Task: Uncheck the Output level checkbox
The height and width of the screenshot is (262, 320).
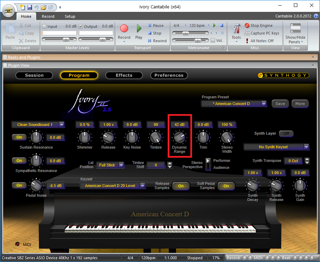Action: (81, 27)
